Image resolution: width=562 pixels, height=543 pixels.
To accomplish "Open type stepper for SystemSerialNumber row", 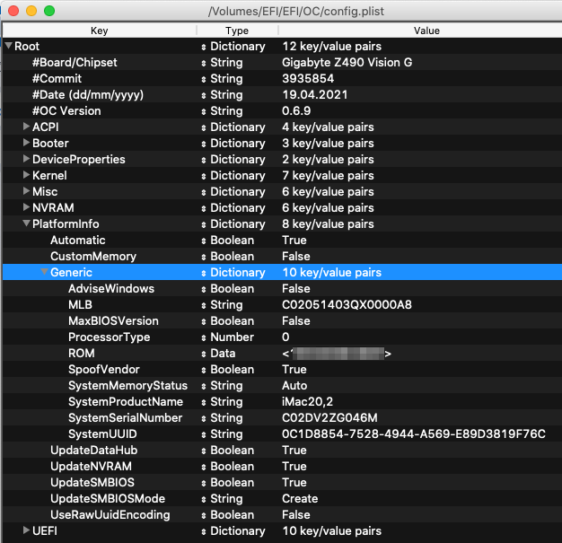I will click(204, 418).
